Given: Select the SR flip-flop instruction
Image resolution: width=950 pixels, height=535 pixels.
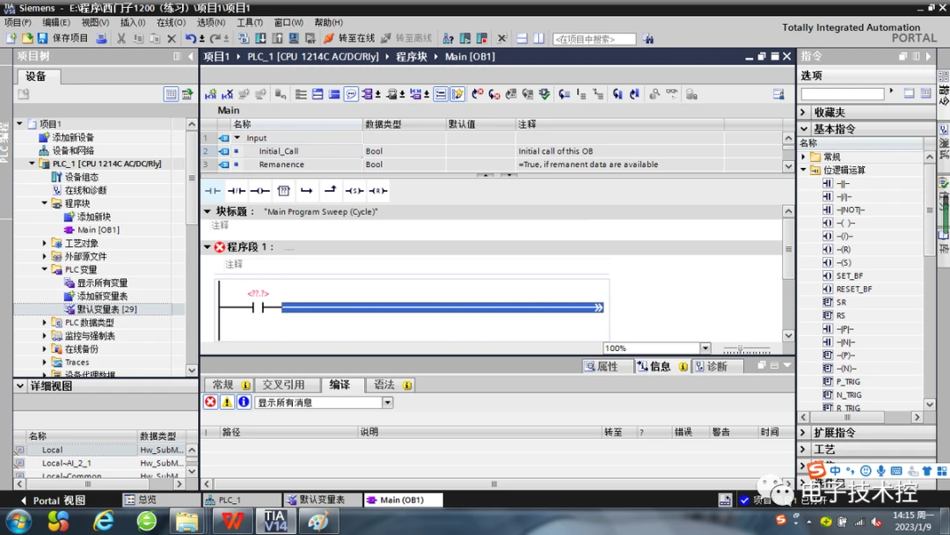Looking at the screenshot, I should click(841, 303).
